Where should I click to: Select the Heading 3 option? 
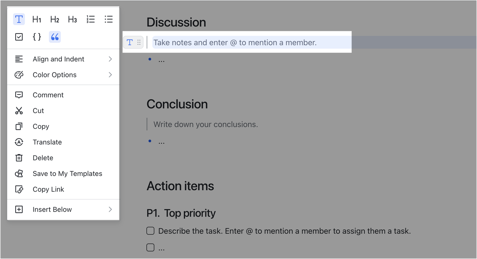click(x=72, y=19)
